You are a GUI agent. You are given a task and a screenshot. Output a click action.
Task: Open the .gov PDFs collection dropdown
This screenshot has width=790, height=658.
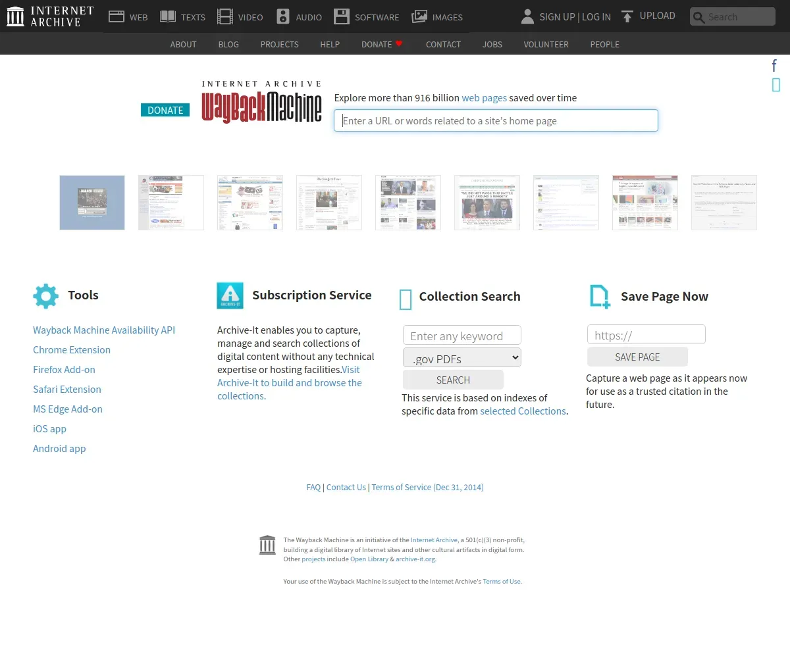[462, 358]
